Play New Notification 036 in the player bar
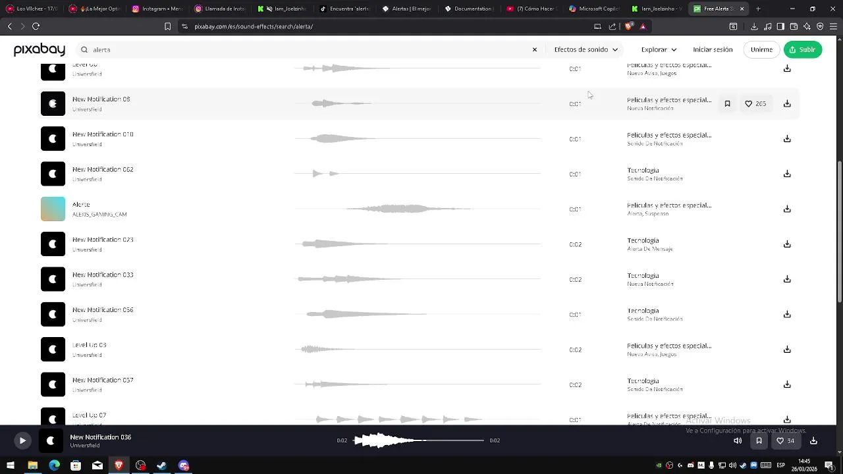Image resolution: width=843 pixels, height=474 pixels. [22, 440]
